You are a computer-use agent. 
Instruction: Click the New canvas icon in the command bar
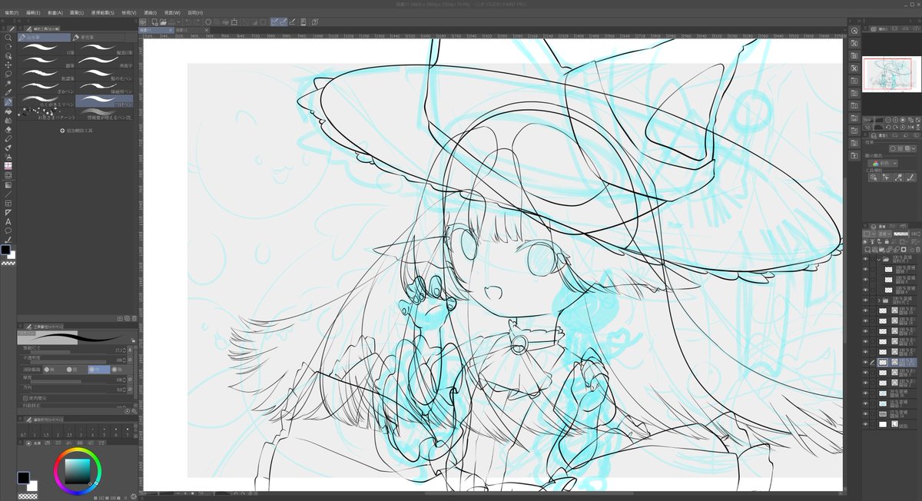click(x=154, y=24)
